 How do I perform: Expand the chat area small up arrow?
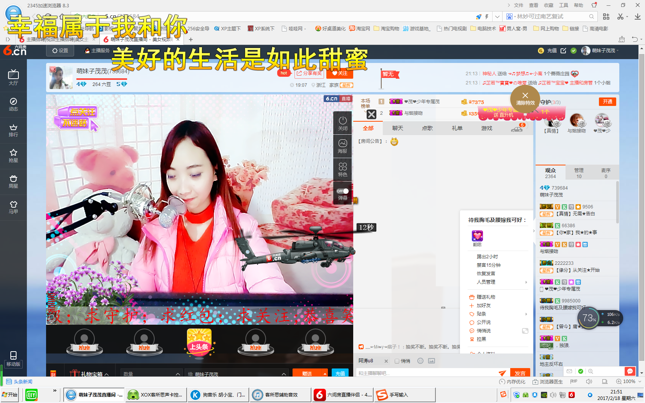tap(443, 307)
